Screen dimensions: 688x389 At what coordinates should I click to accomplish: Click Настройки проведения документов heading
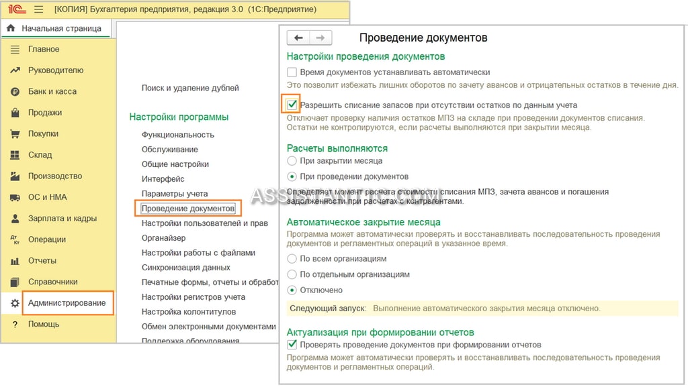(x=366, y=56)
